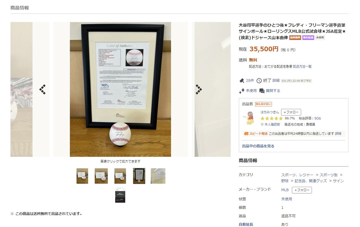Open the サイン category link

[338, 181]
